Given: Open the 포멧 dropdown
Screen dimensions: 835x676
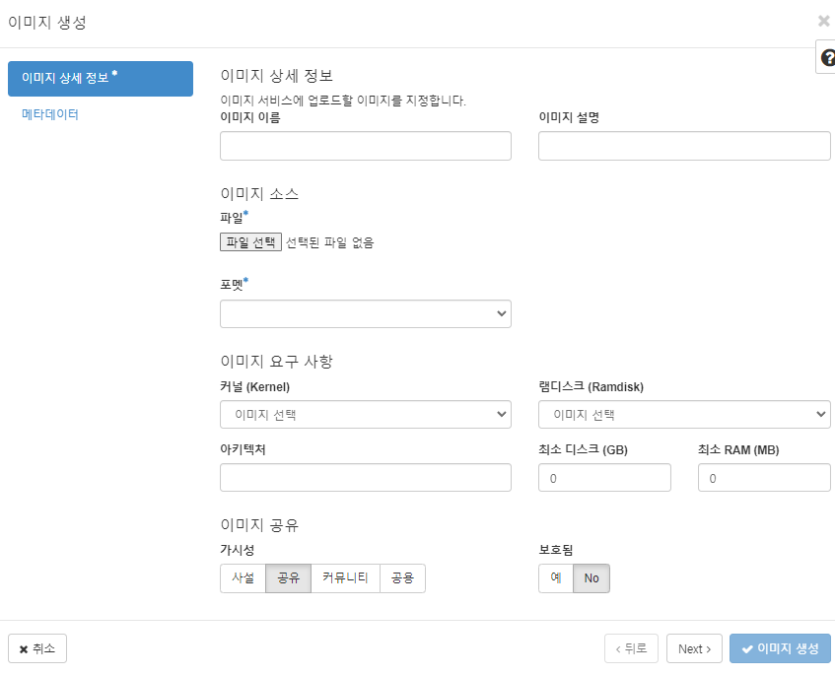Looking at the screenshot, I should click(366, 314).
